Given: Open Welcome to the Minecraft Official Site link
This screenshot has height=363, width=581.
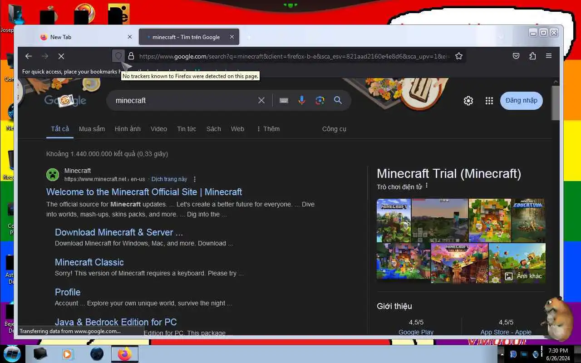Looking at the screenshot, I should 144,192.
